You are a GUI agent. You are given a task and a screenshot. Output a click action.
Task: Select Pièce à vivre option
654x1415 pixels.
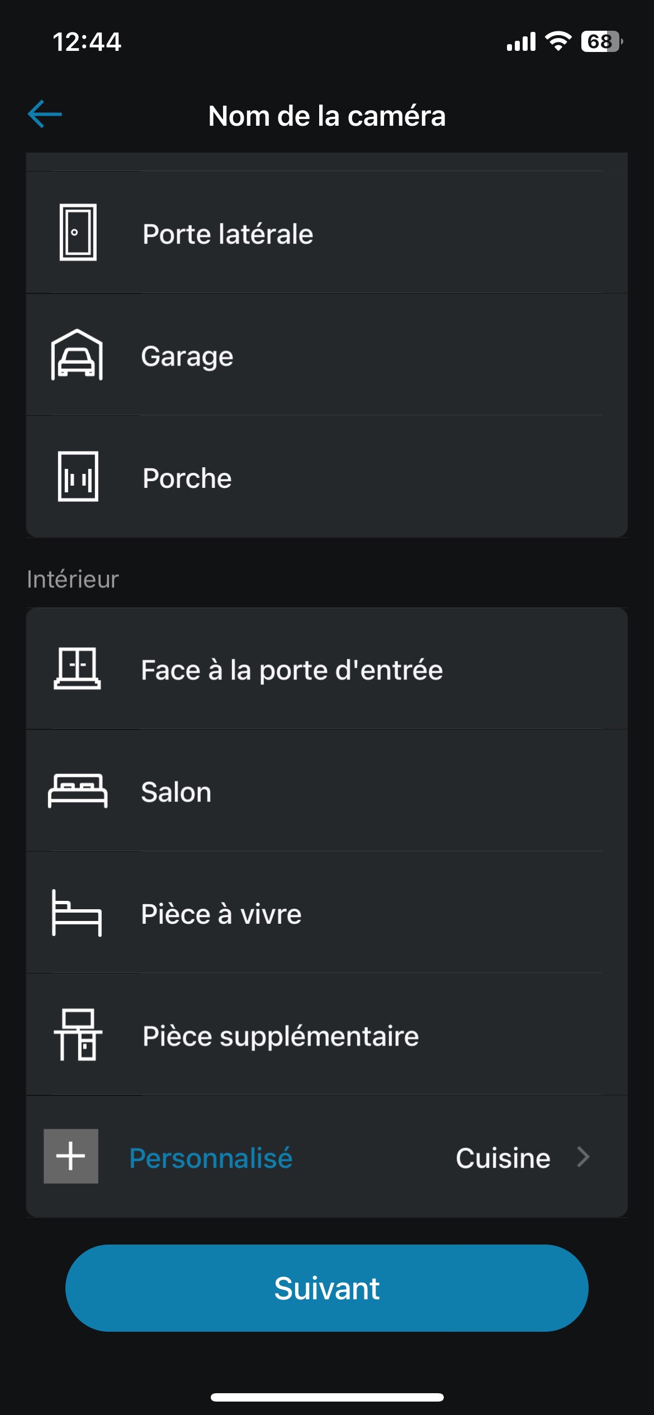(221, 914)
